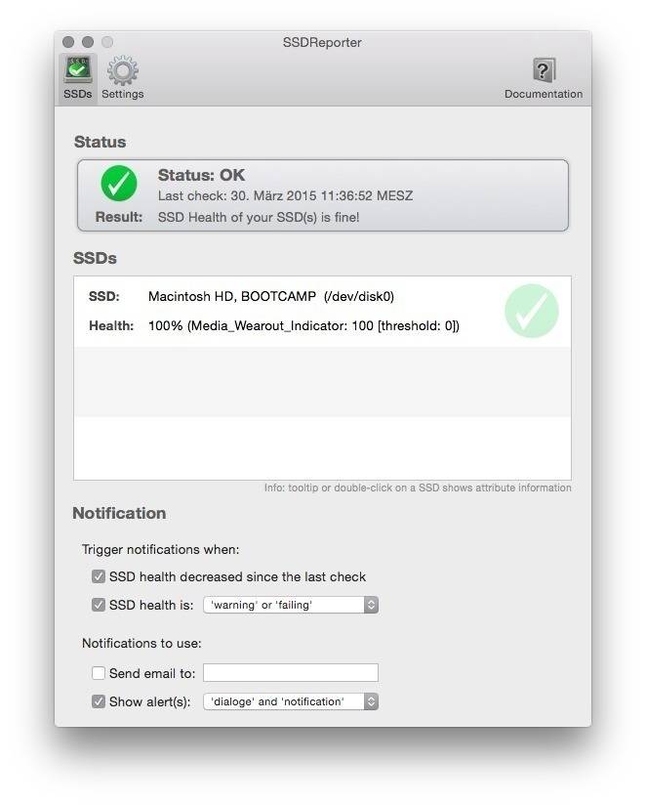Screen dimensions: 646x805
Task: Select the Macintosh HD, BOOTCAMP SSD row
Action: tap(322, 311)
